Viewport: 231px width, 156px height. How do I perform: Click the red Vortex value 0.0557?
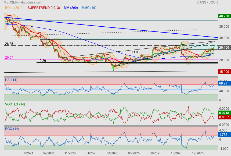224,117
